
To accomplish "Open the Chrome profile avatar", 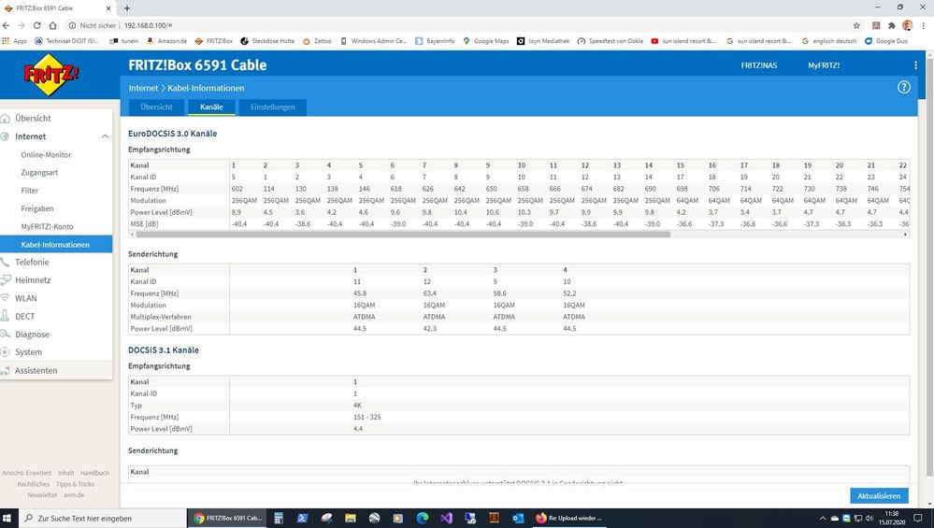I will tap(907, 25).
